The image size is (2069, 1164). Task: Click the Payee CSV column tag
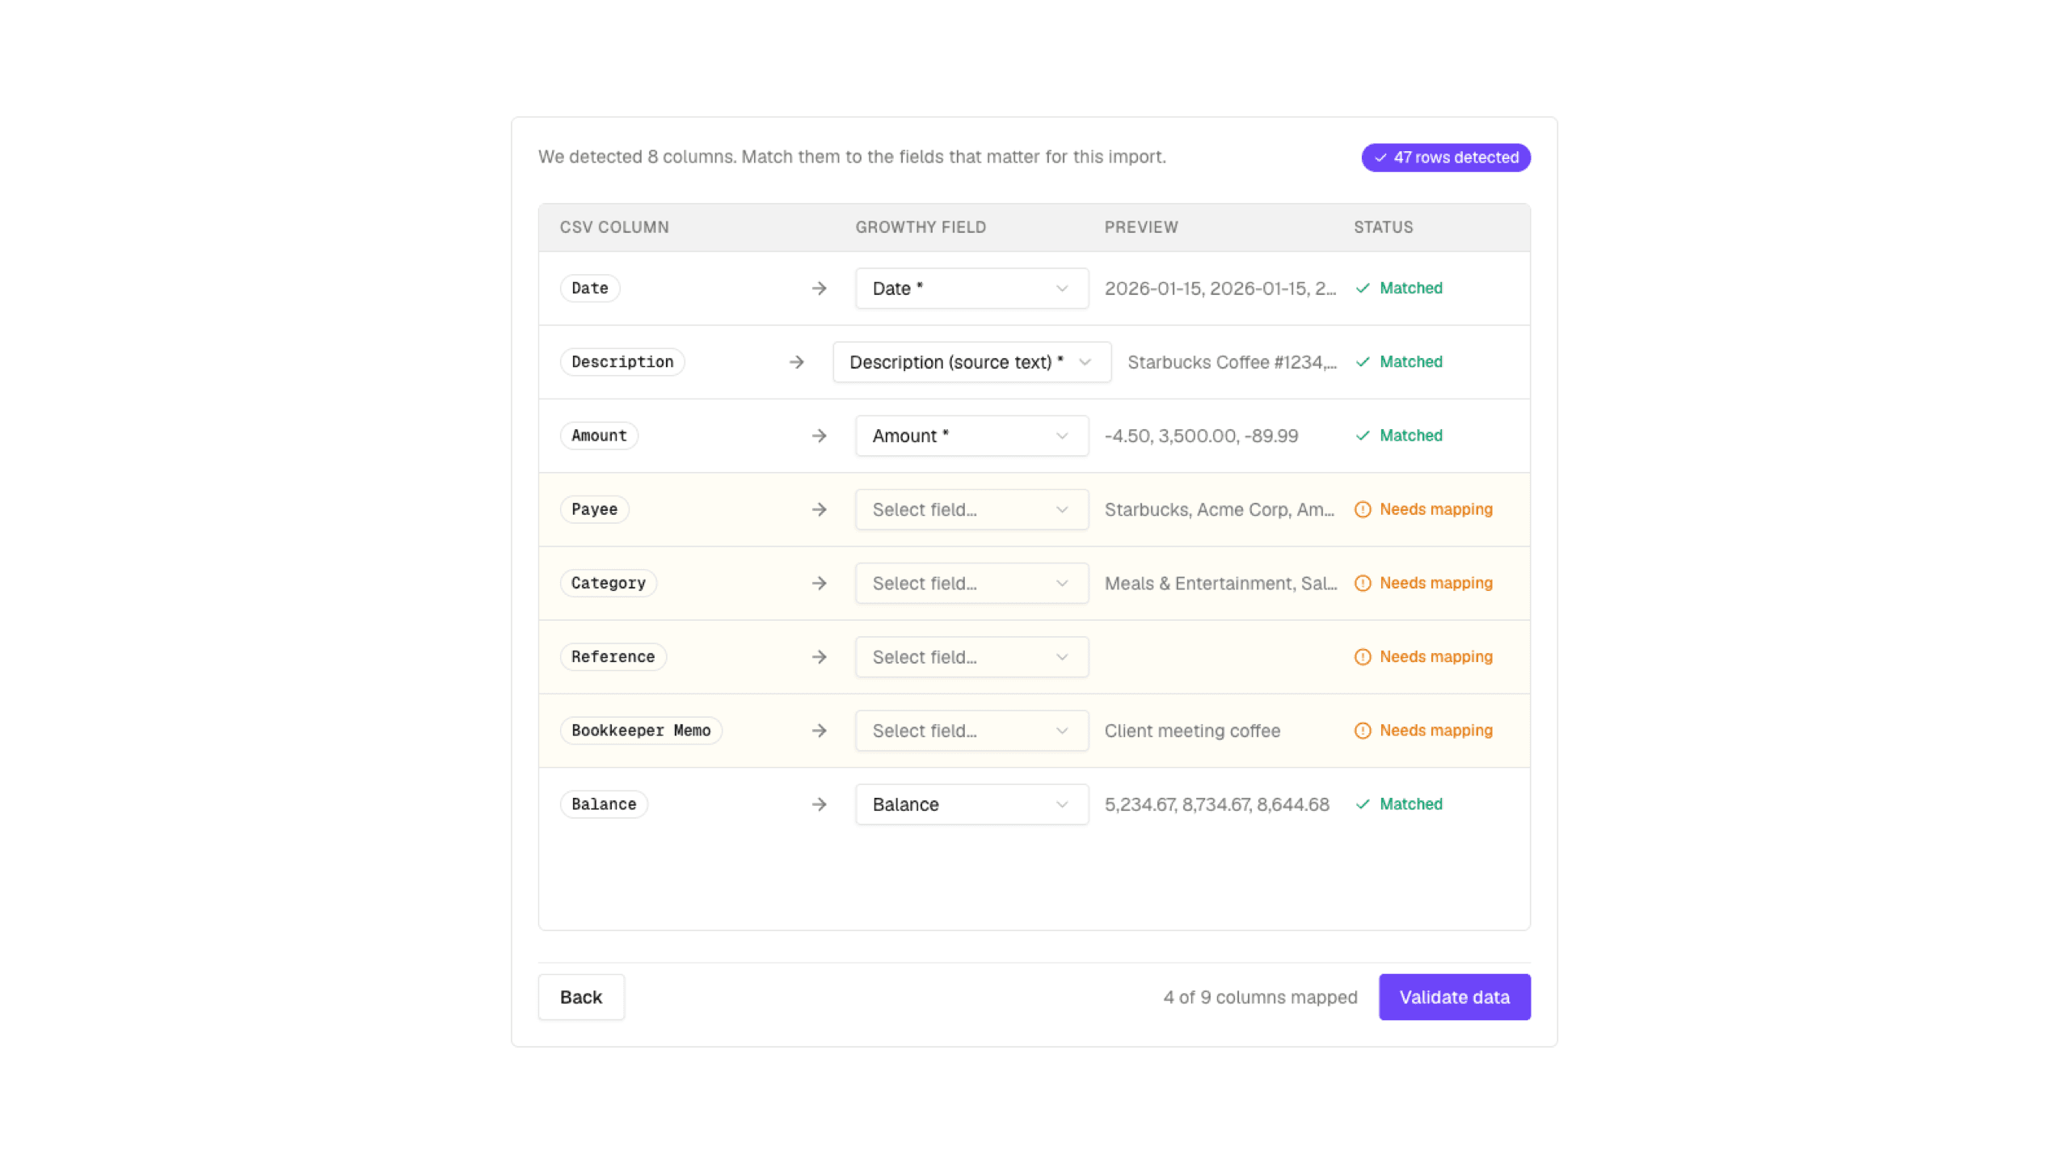click(x=594, y=509)
